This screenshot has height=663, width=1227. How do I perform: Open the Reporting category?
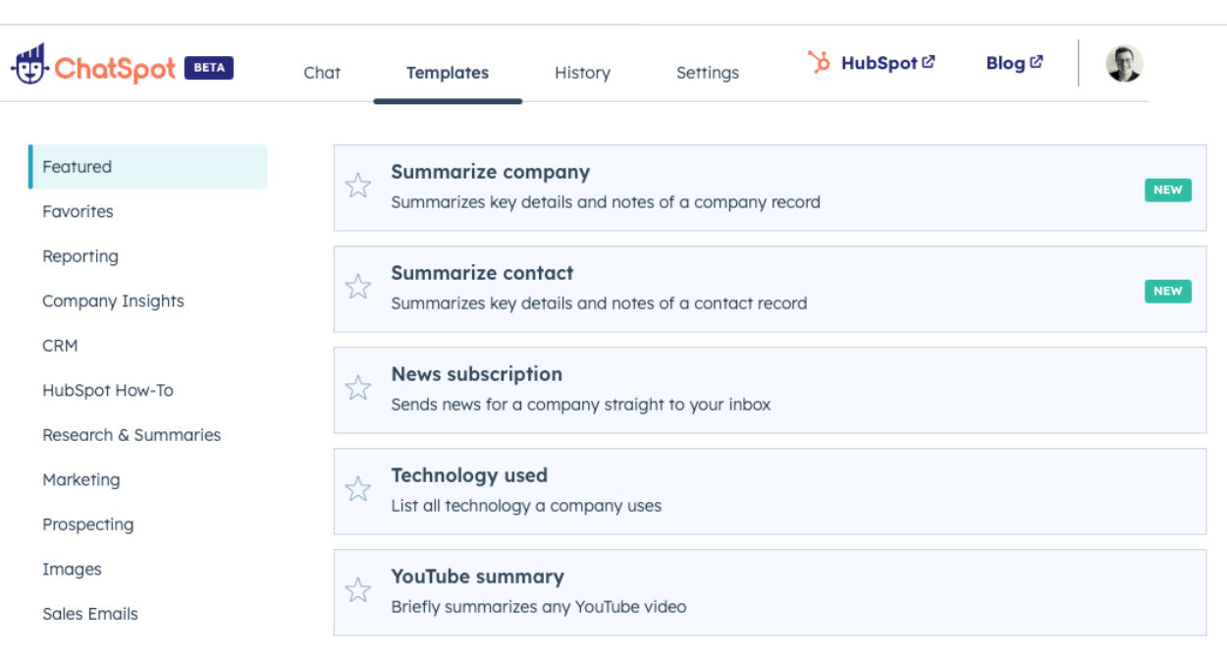coord(80,256)
